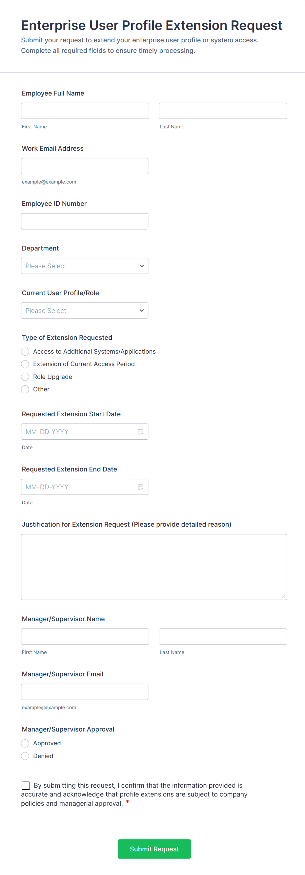This screenshot has width=305, height=875.
Task: Open calendar icon for Extension Start Date
Action: pos(140,432)
